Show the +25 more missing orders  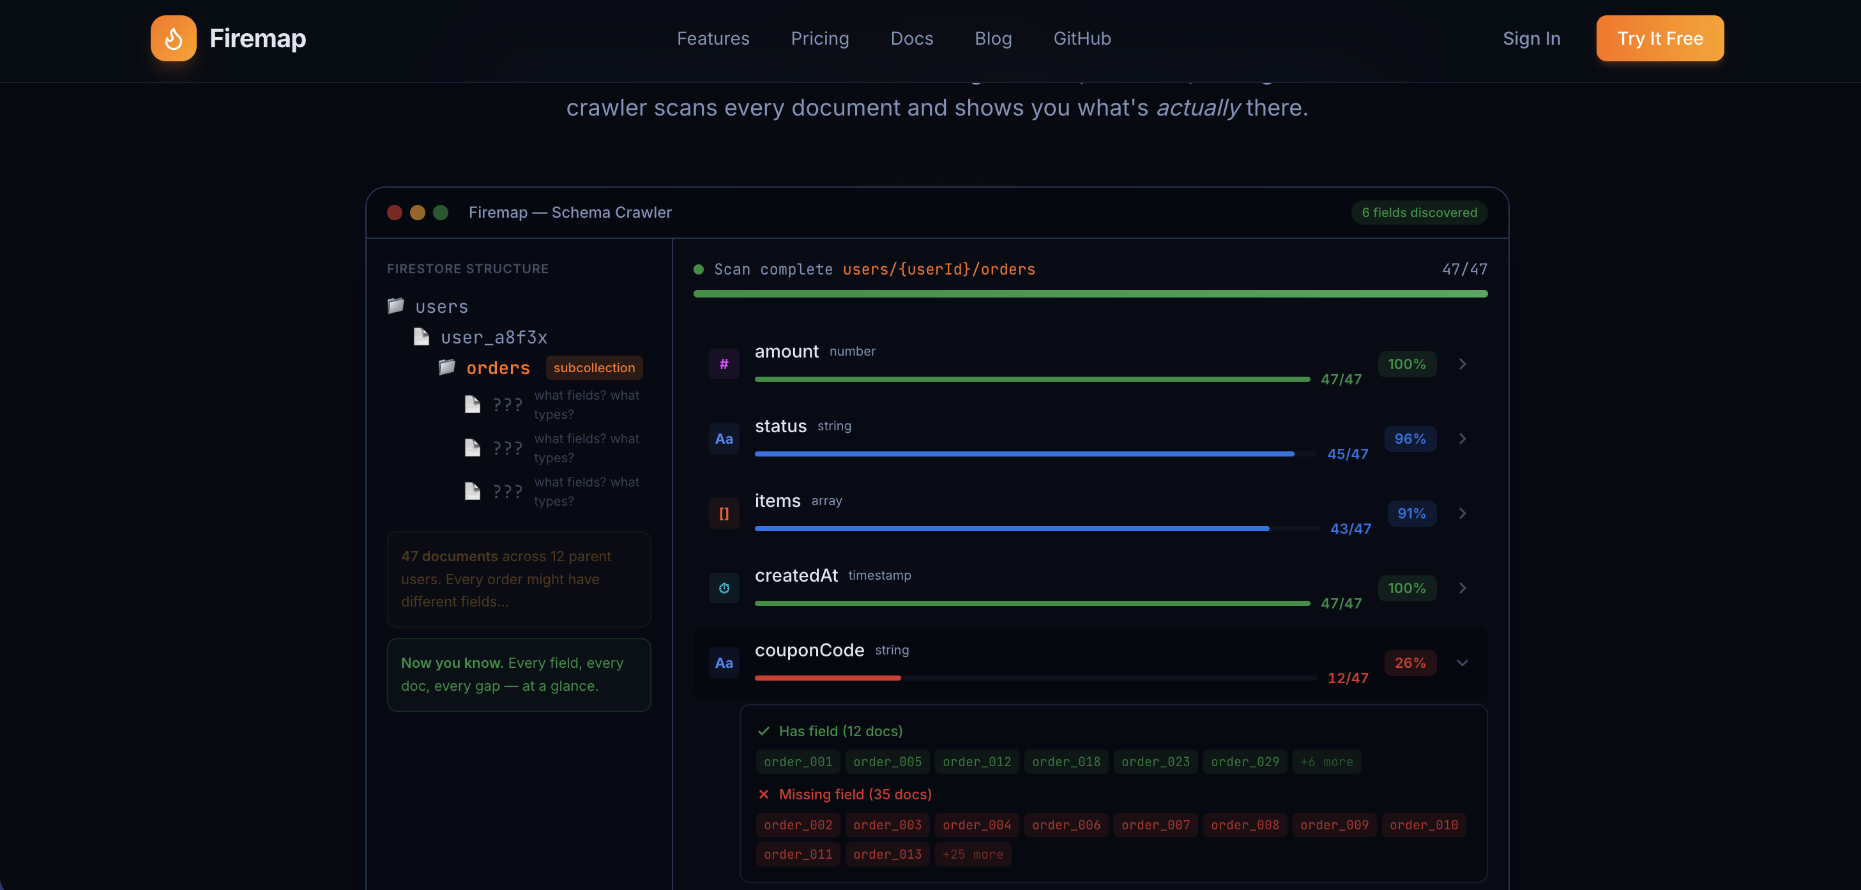973,855
